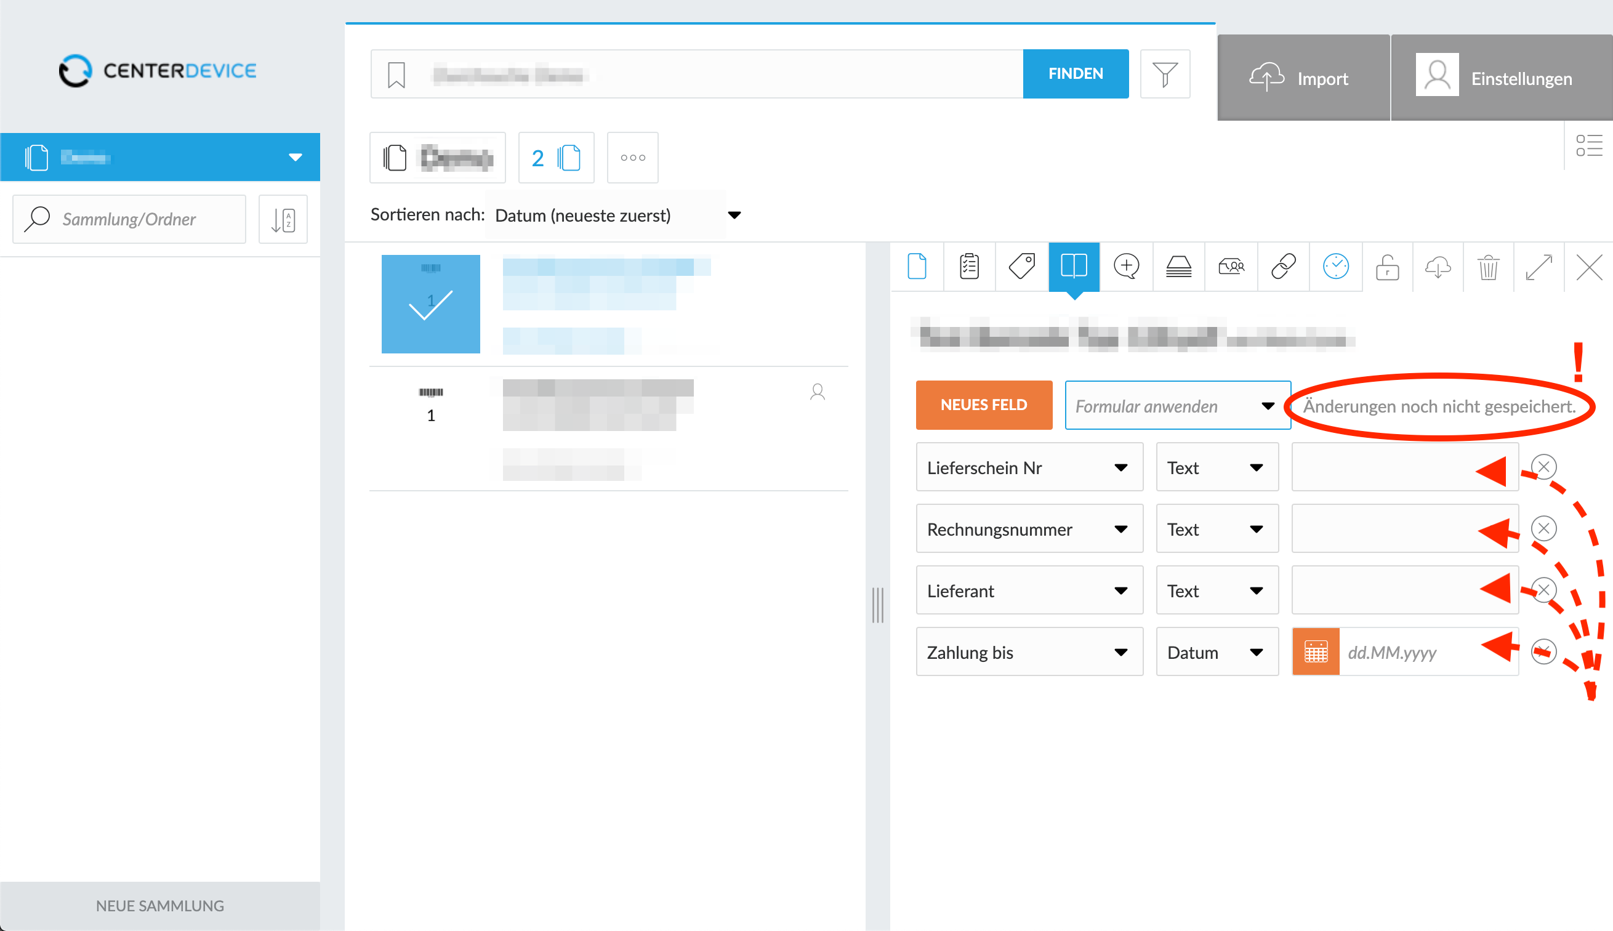The width and height of the screenshot is (1613, 931).
Task: Open the clock history icon
Action: click(1335, 267)
